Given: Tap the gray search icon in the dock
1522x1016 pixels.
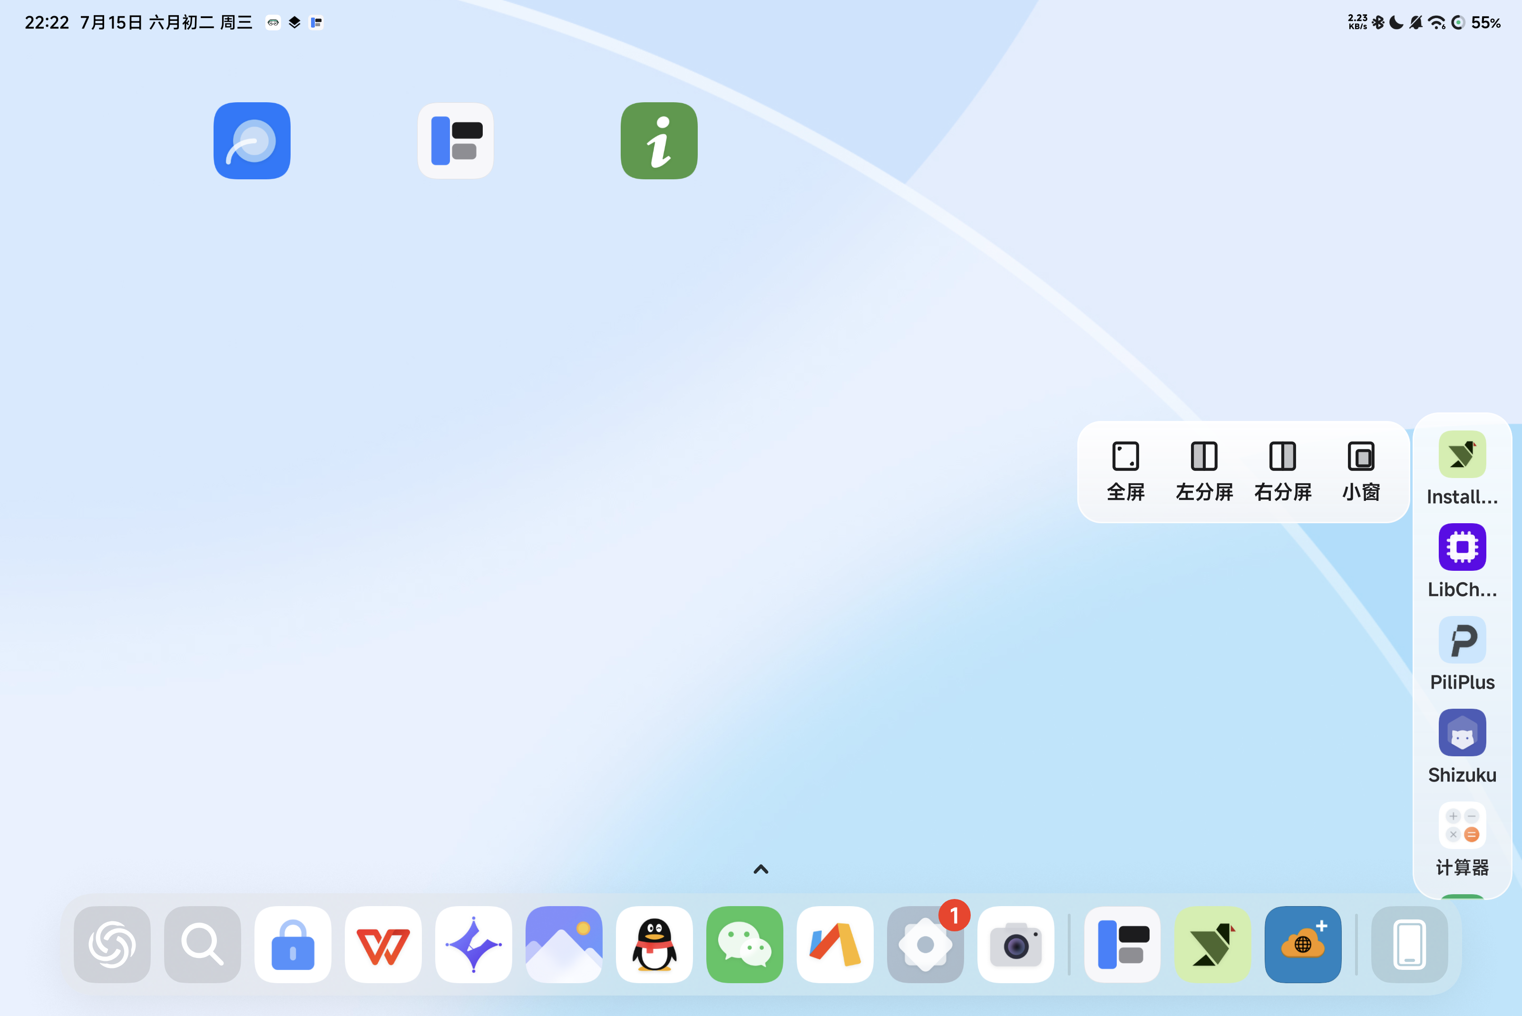Looking at the screenshot, I should click(x=202, y=944).
